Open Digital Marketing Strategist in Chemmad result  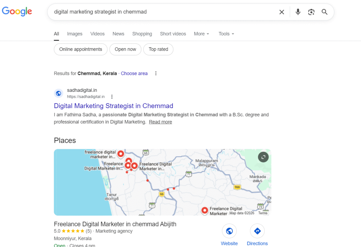(114, 106)
